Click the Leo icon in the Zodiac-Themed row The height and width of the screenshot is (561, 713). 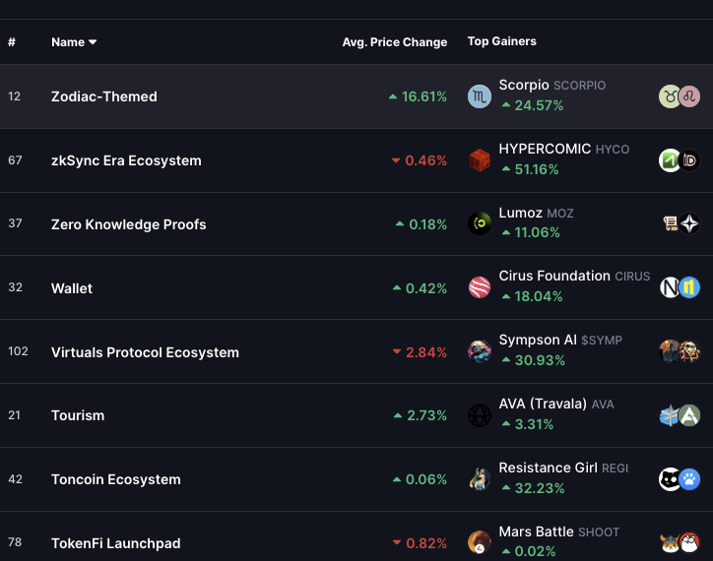point(689,96)
